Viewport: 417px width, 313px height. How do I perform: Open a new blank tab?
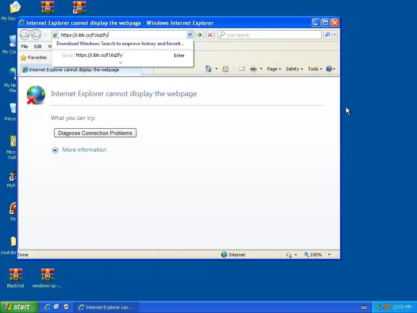(147, 70)
